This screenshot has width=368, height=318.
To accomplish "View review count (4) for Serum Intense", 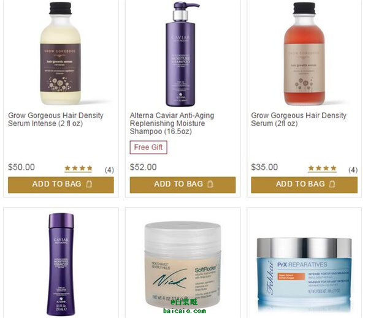I will [x=109, y=170].
